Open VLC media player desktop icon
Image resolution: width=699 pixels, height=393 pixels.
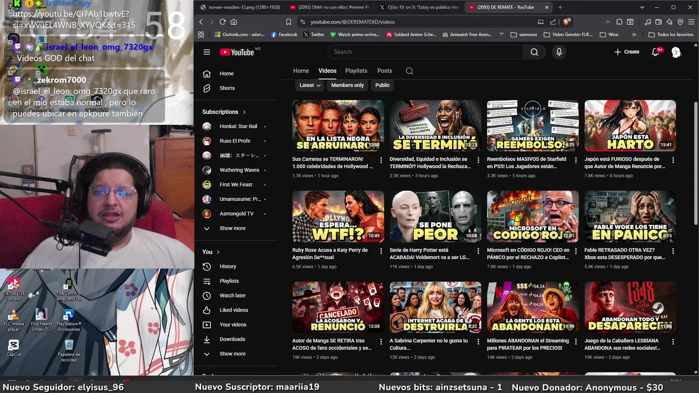click(14, 320)
